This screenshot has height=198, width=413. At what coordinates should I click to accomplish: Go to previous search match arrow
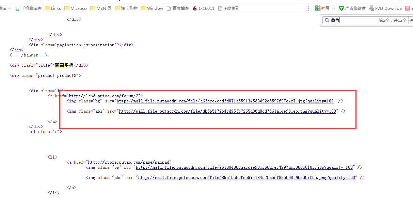tap(411, 20)
